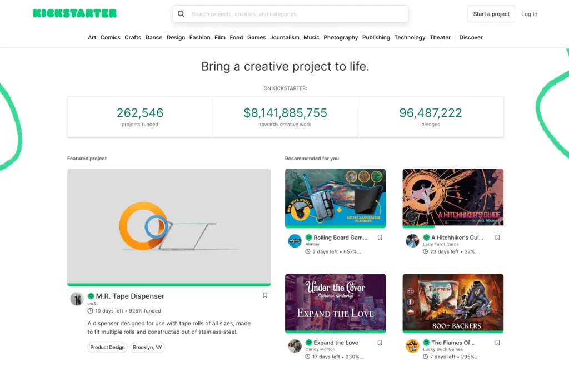This screenshot has height=376, width=569.
Task: Open the Theater category
Action: [440, 37]
